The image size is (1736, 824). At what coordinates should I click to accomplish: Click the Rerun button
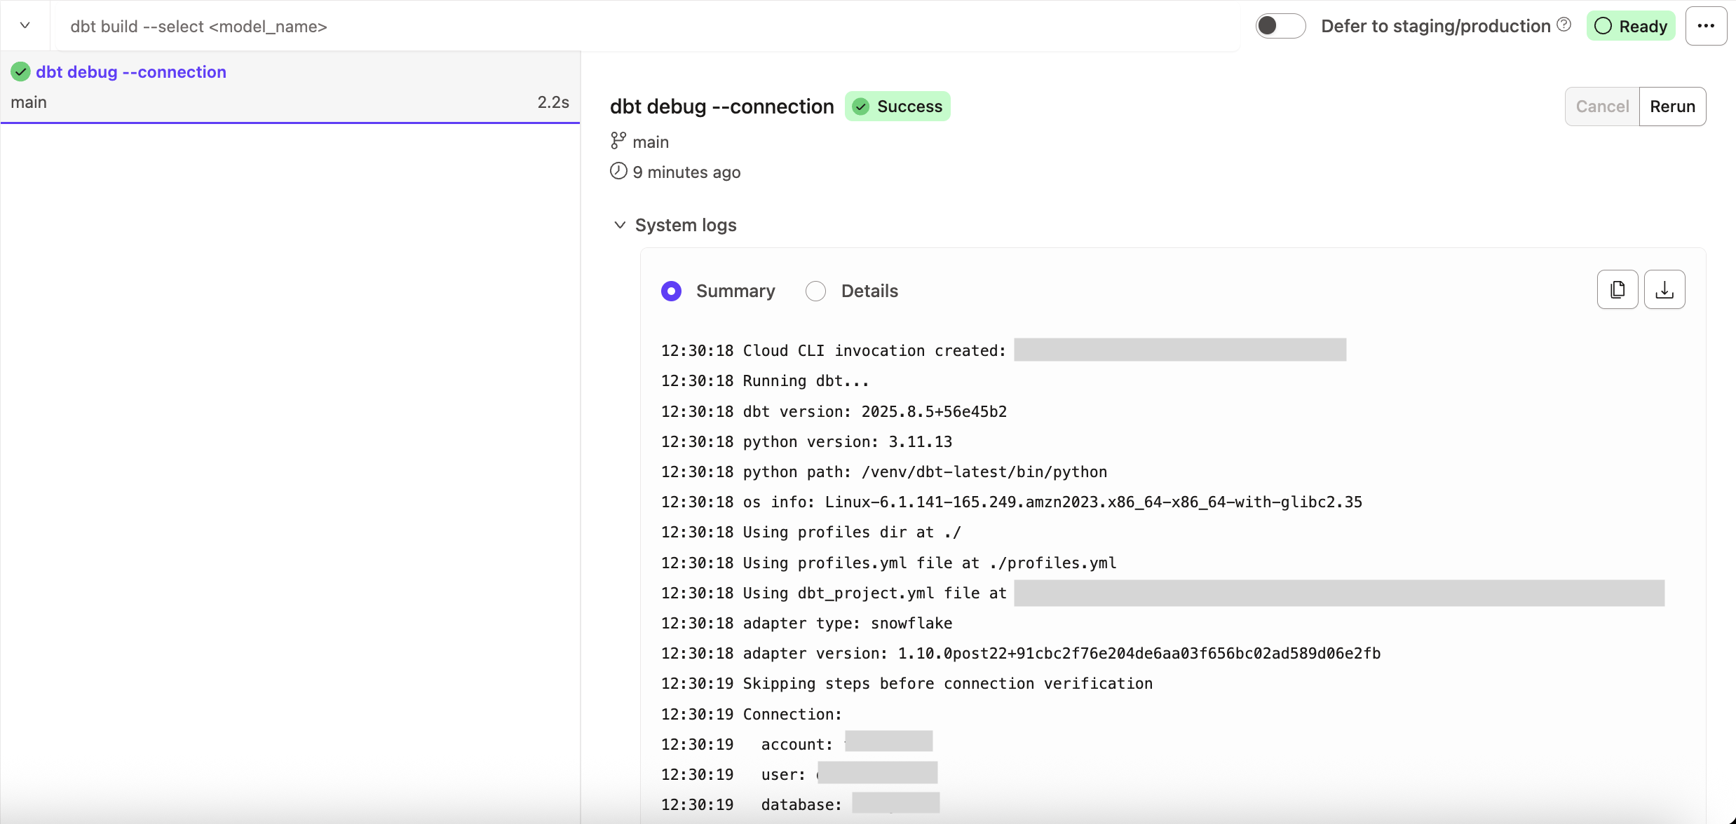point(1673,106)
